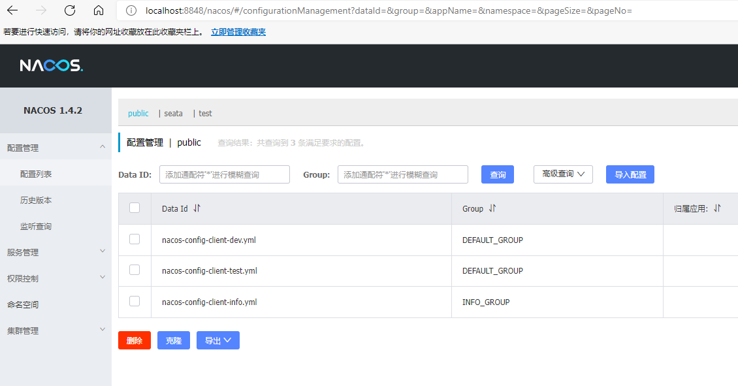Click nacos-config-client-info.yml data id text
Viewport: 738px width, 386px height.
click(x=210, y=302)
